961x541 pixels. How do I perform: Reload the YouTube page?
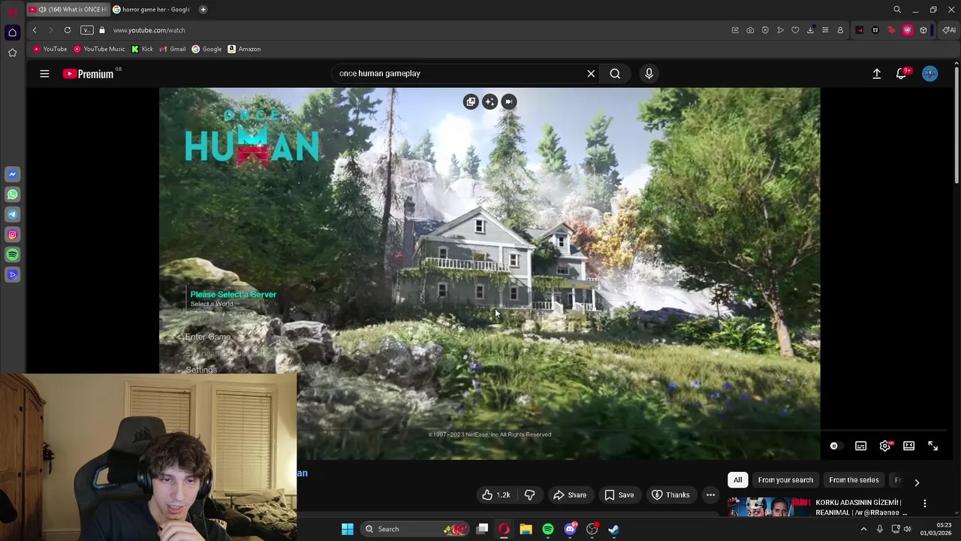pyautogui.click(x=68, y=30)
